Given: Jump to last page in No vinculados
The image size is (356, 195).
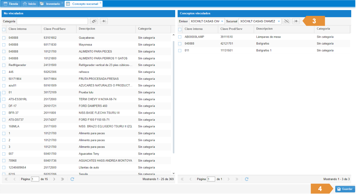Looking at the screenshot, I should tap(62, 179).
